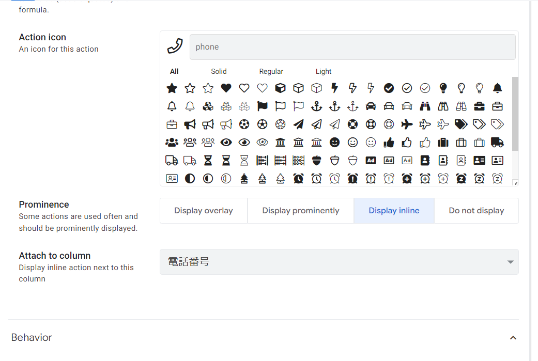Image resolution: width=538 pixels, height=361 pixels.
Task: Choose the solid black Ad badge icon
Action: click(371, 161)
